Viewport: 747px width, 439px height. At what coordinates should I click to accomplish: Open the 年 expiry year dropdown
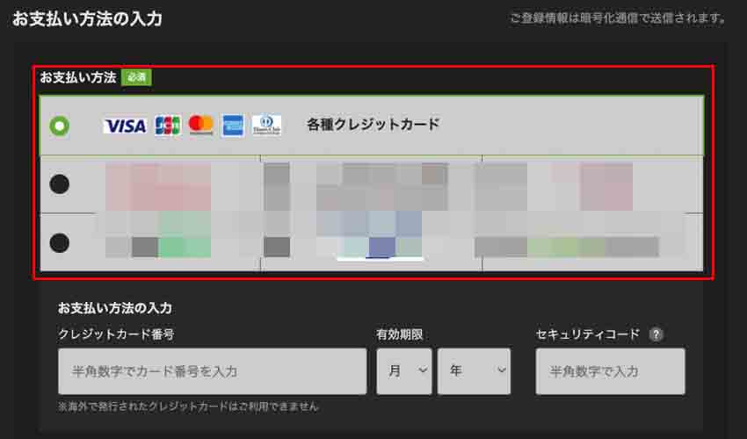coord(474,371)
